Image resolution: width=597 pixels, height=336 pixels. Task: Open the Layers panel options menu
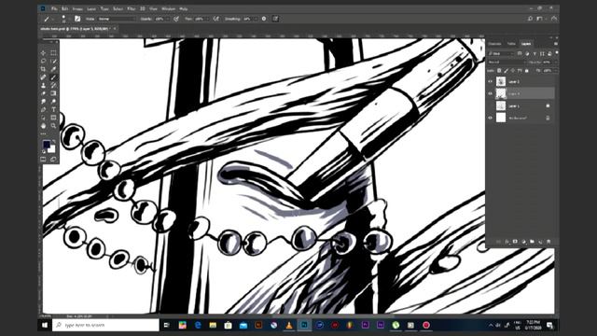coord(556,44)
